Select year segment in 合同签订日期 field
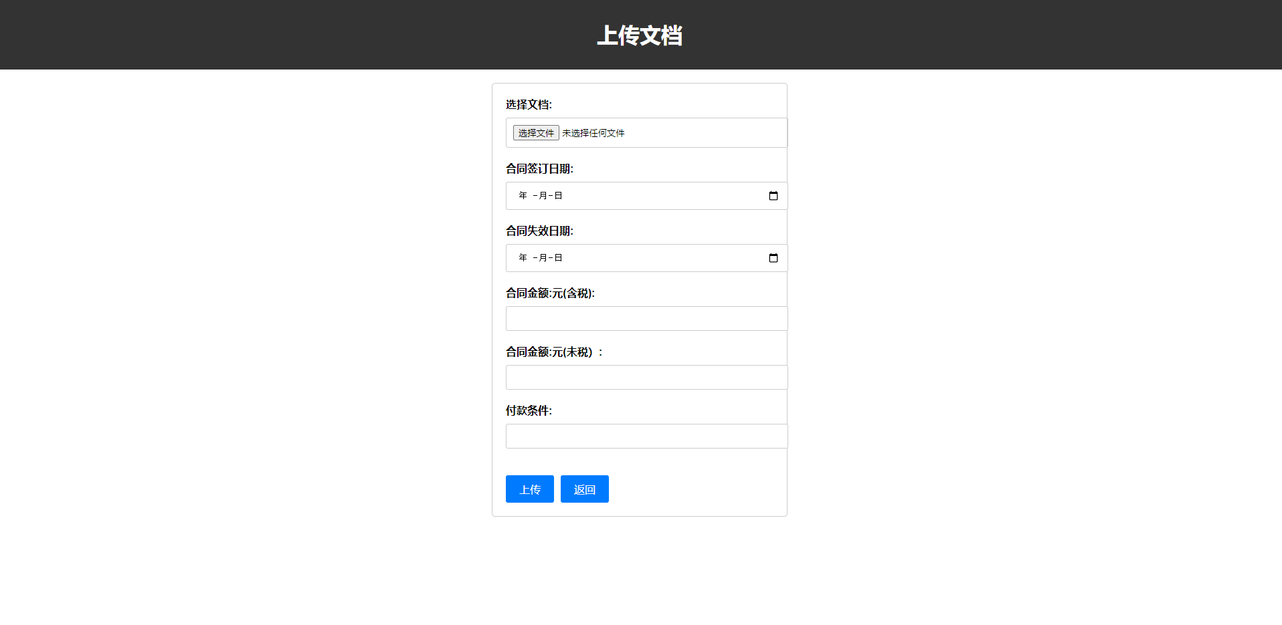This screenshot has width=1282, height=625. [523, 196]
